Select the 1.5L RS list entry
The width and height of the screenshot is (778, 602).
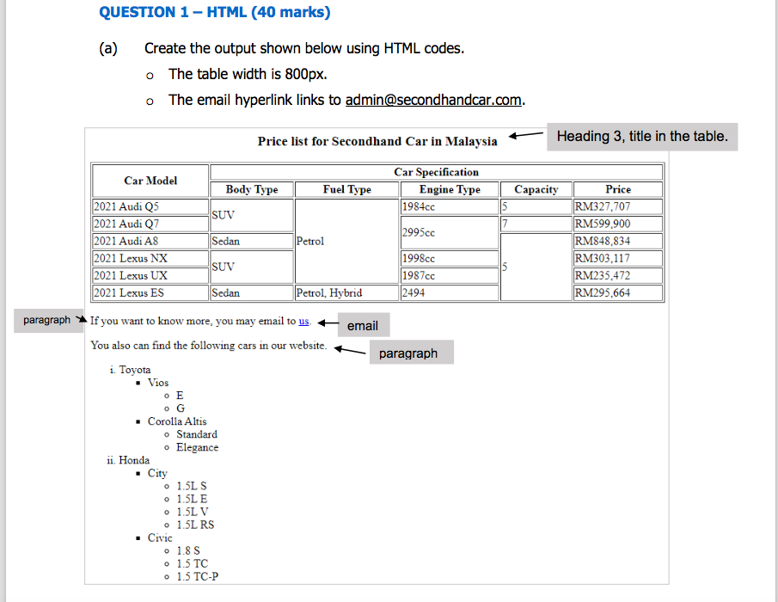point(195,525)
